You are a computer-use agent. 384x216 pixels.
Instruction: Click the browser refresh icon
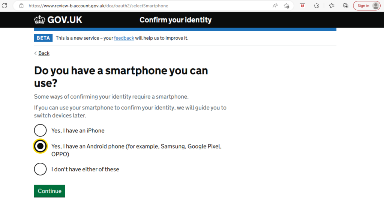(x=4, y=6)
